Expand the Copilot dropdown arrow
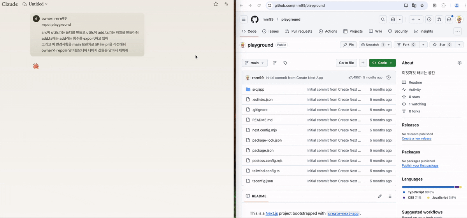Screen dimensions: 467x218 point(400,19)
